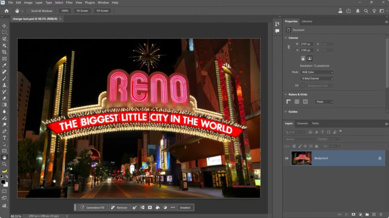Screen dimensions: 389x218
Task: Select the Frame tool
Action: pyautogui.click(x=4, y=59)
